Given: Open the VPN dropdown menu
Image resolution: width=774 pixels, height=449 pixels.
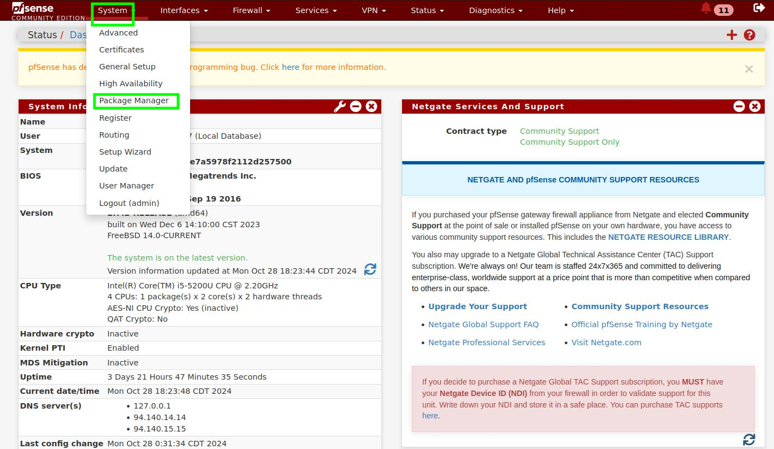Looking at the screenshot, I should (374, 10).
